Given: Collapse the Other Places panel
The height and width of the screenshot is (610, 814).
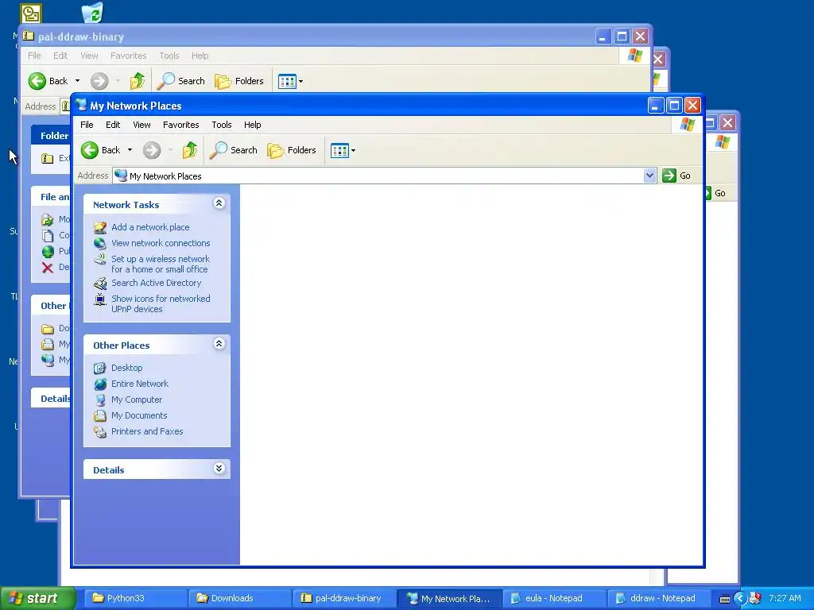Looking at the screenshot, I should click(219, 344).
